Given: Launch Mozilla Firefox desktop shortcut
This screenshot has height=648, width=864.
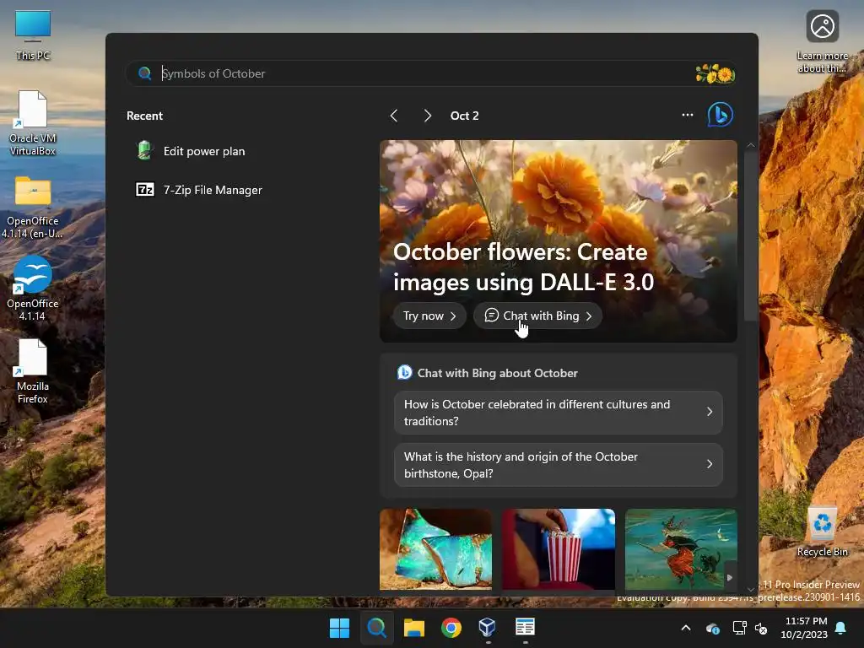Looking at the screenshot, I should click(33, 371).
